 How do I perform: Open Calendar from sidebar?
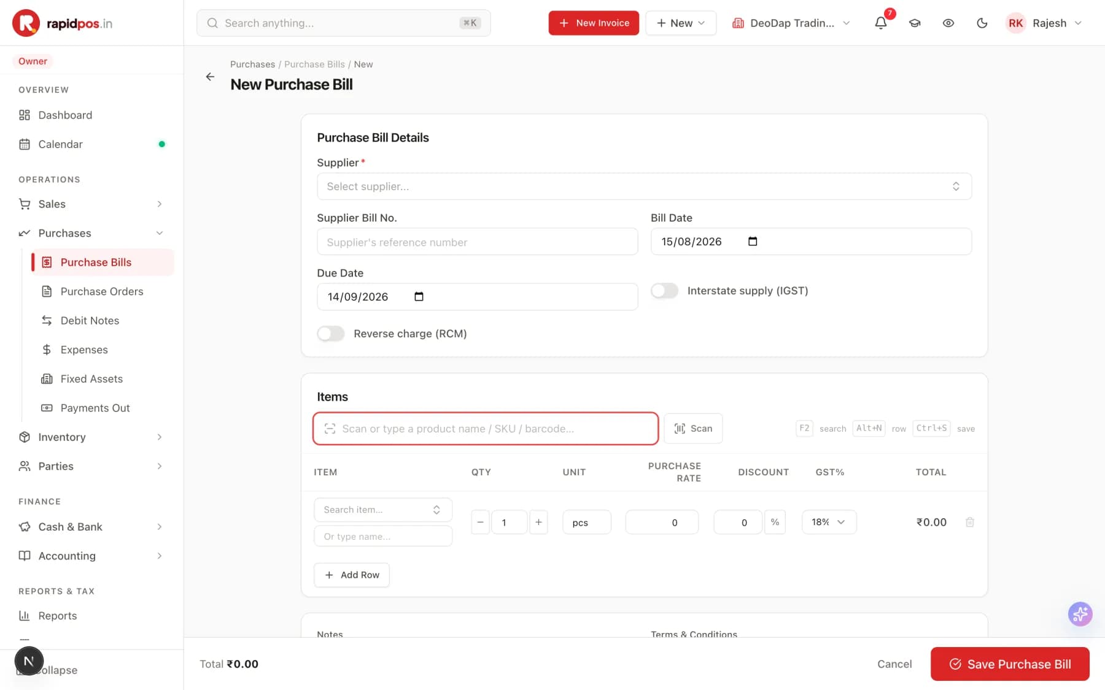(x=92, y=144)
